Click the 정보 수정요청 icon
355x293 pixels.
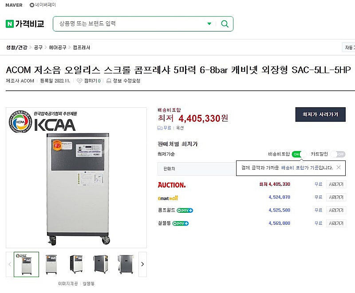point(109,81)
